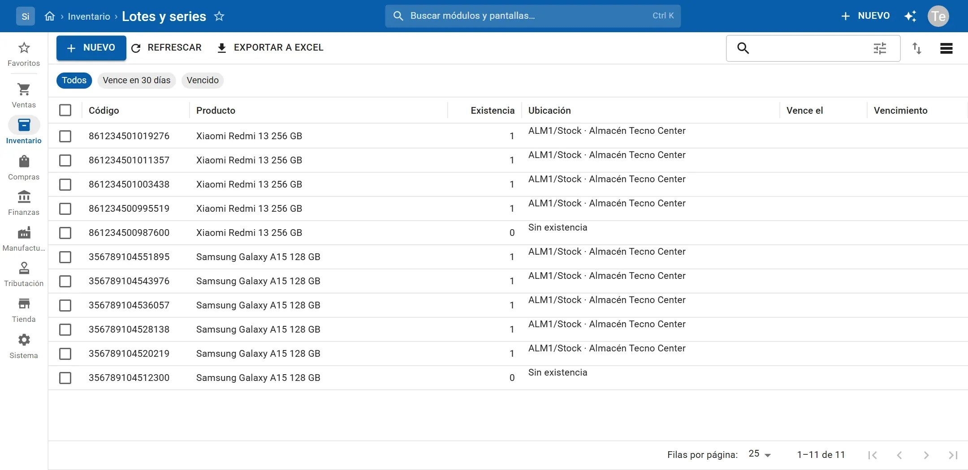The image size is (968, 470).
Task: Go to the previous page
Action: pyautogui.click(x=899, y=455)
